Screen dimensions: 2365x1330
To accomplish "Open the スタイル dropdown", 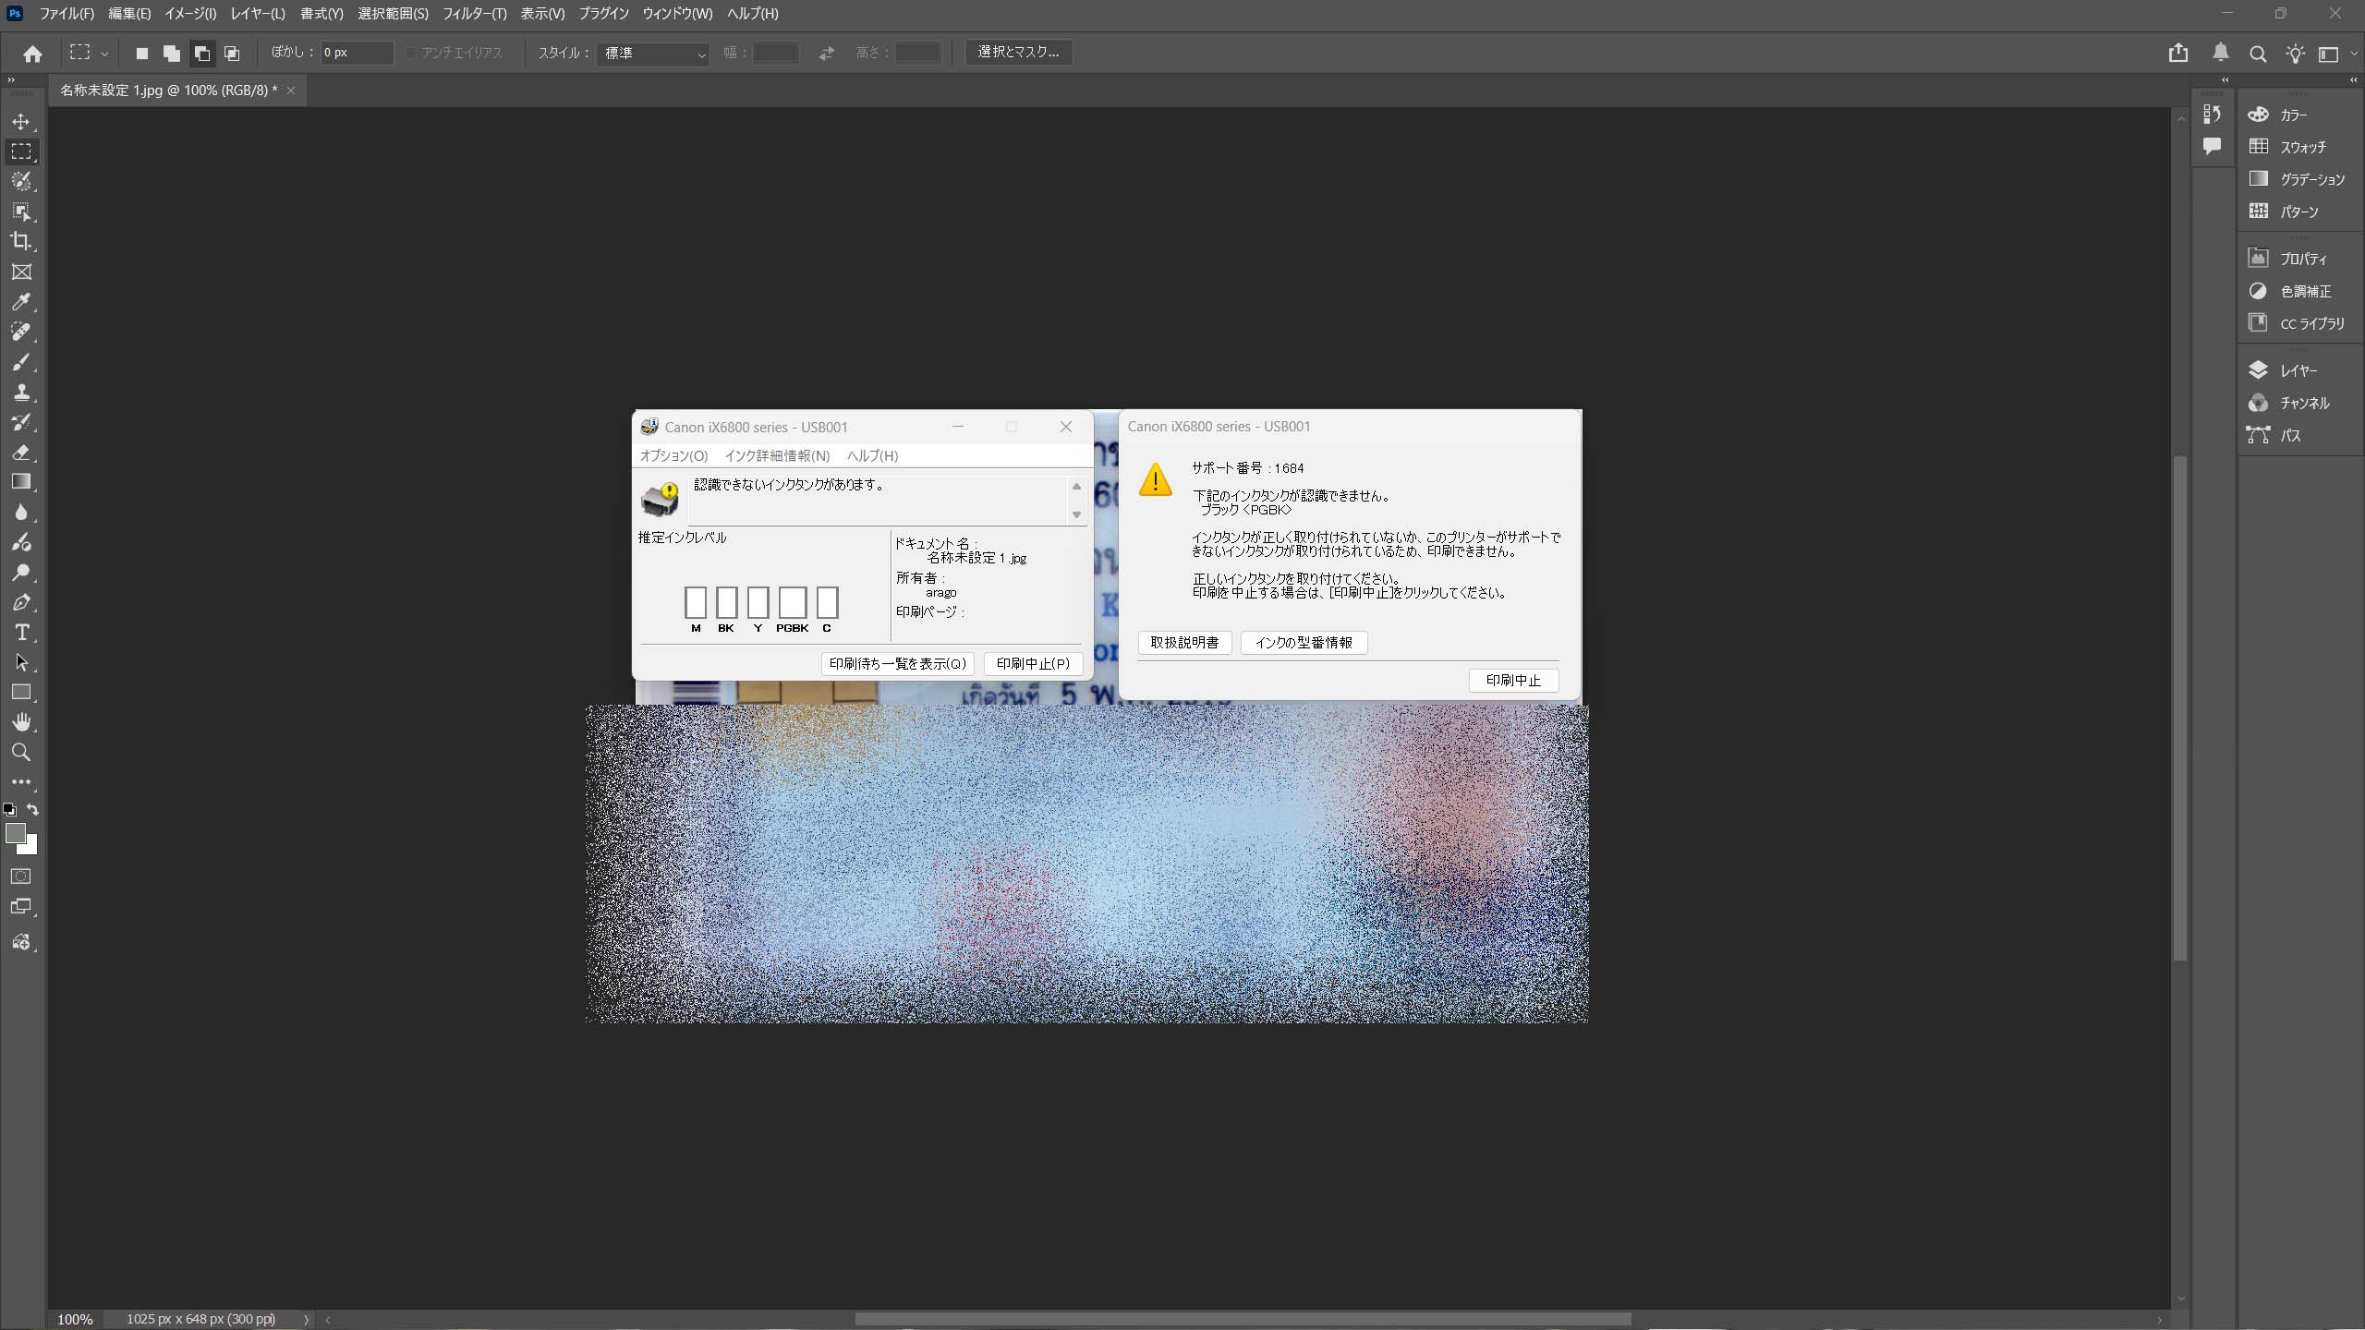I will [653, 53].
